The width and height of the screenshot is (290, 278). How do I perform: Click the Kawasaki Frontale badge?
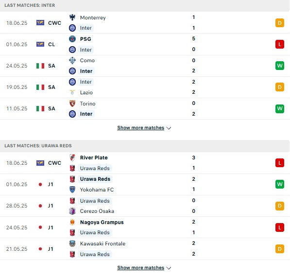pos(72,243)
